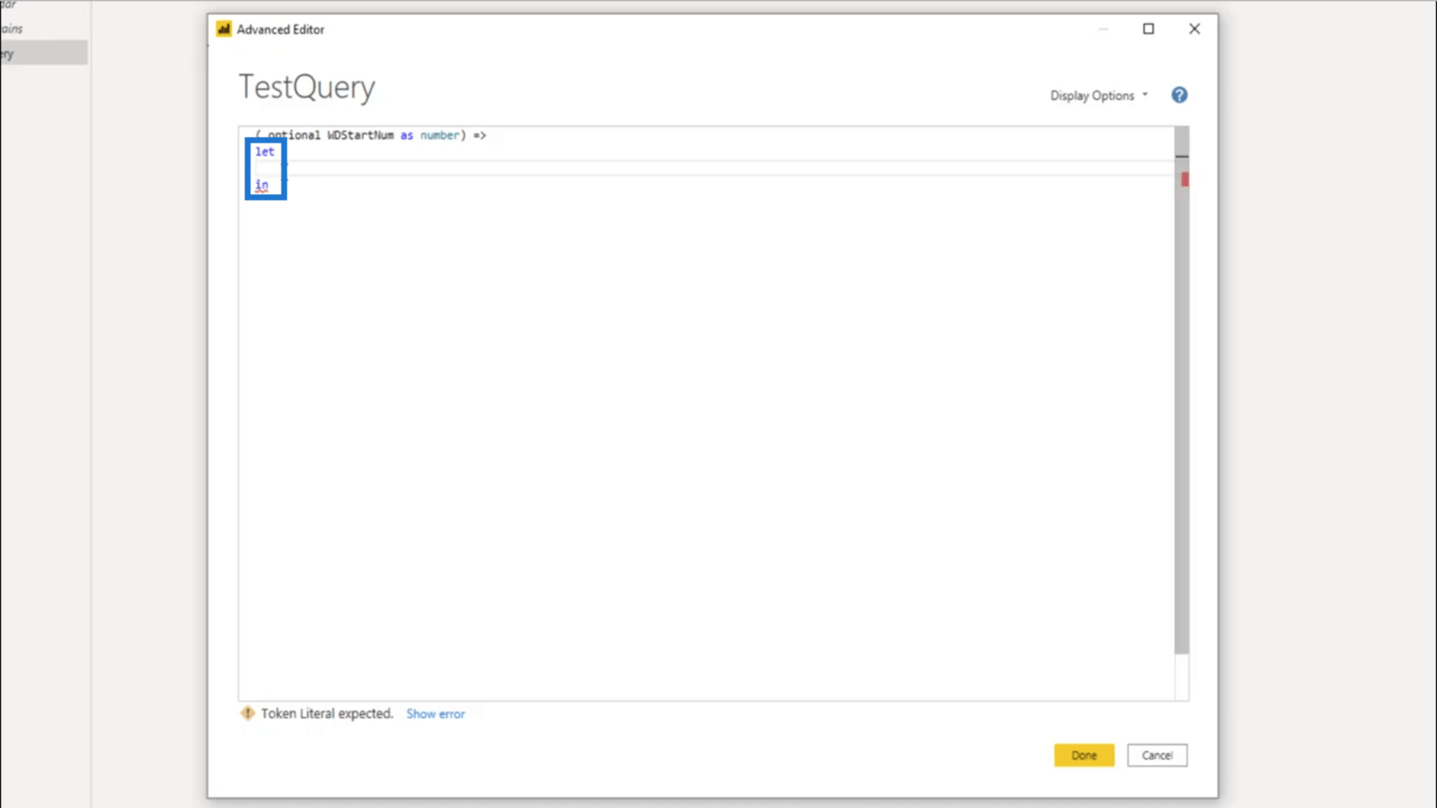Click the warning icon beside Token Literal expected

(x=248, y=713)
